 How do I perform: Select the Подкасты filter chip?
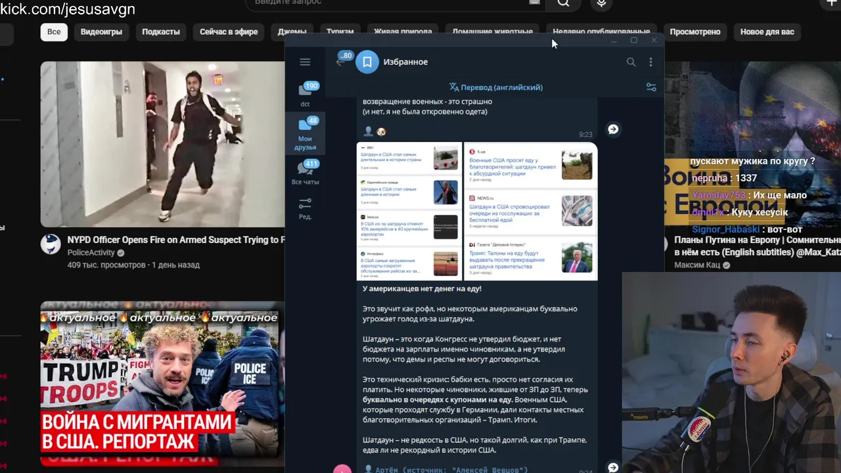click(x=161, y=32)
